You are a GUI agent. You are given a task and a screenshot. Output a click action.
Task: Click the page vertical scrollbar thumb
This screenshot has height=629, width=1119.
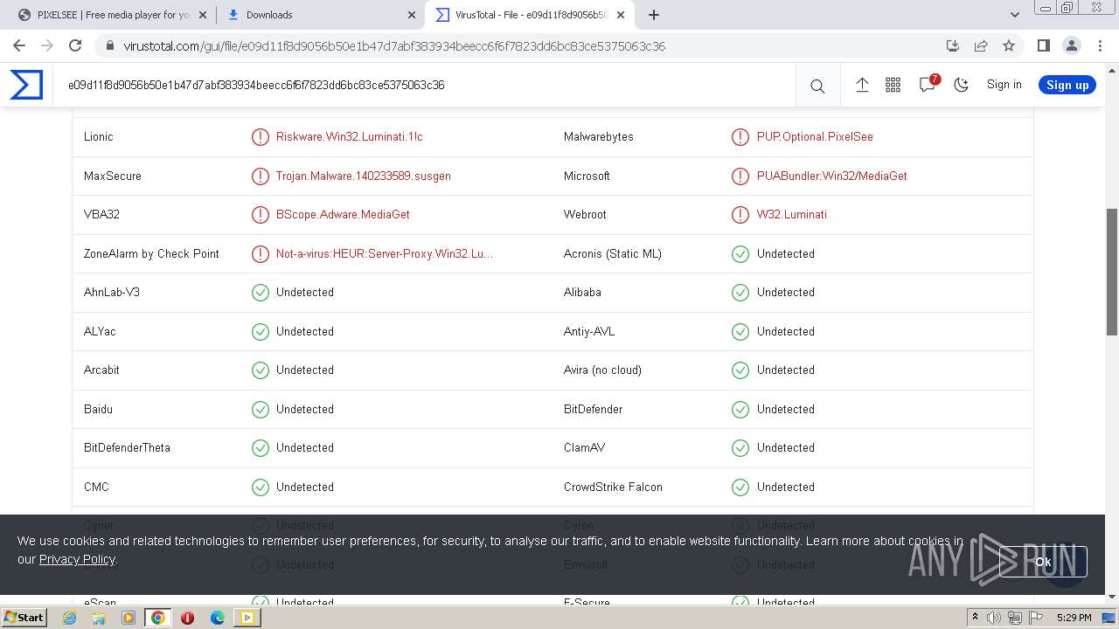point(1112,272)
